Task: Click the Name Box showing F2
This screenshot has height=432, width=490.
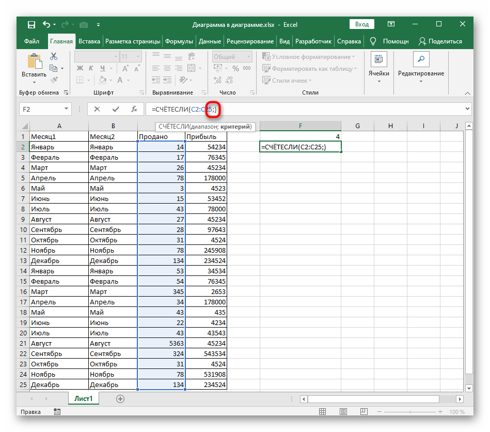Action: [41, 109]
